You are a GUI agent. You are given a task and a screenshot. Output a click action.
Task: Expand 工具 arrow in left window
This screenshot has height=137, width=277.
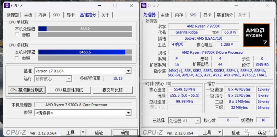click(83, 132)
